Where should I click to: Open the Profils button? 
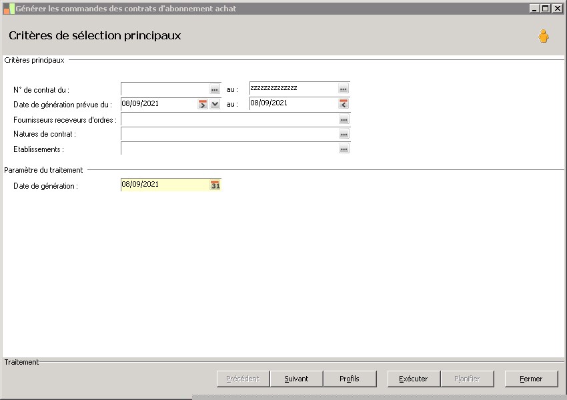point(350,379)
